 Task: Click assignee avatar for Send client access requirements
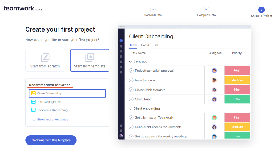pyautogui.click(x=214, y=127)
